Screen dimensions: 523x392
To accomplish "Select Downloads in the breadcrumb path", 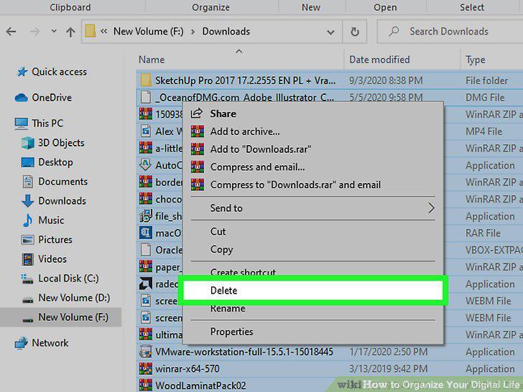I will 226,32.
